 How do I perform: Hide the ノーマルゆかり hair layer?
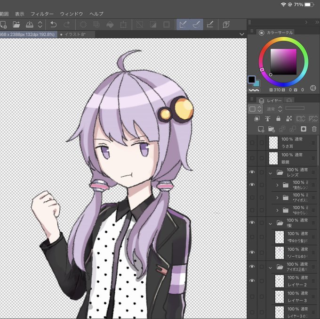point(252,253)
